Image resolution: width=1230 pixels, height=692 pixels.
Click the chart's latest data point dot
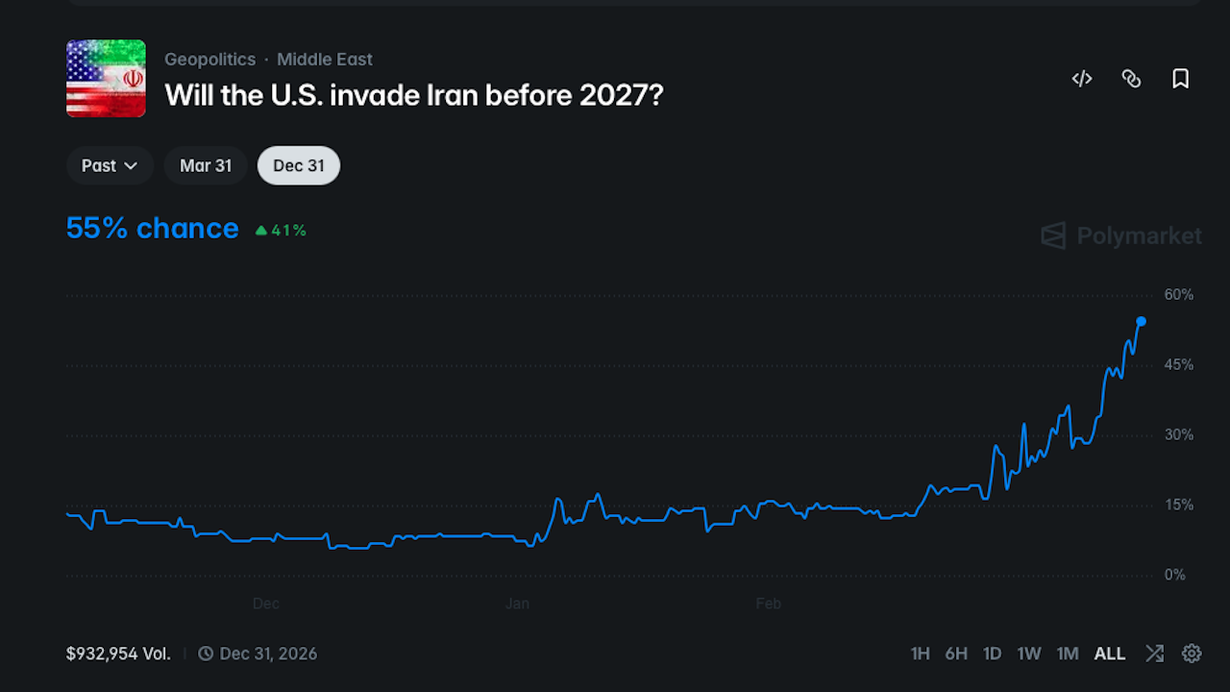click(1141, 321)
